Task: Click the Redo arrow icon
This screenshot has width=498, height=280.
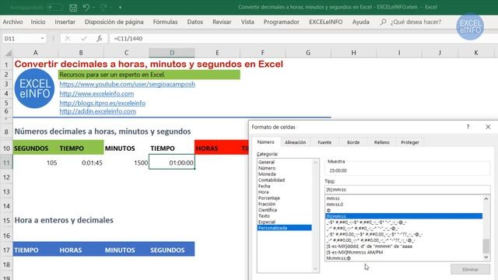Action: click(103, 7)
